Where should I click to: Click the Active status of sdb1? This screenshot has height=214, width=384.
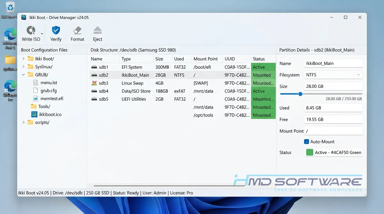(263, 67)
